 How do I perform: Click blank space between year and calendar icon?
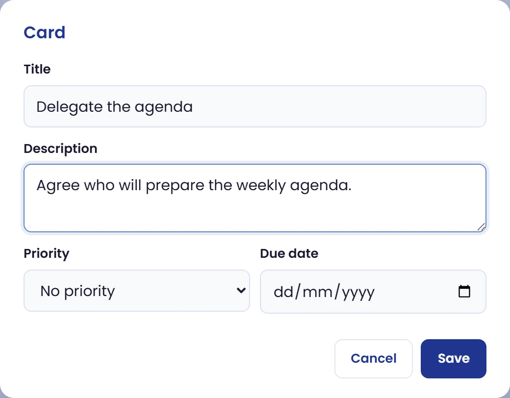[416, 292]
